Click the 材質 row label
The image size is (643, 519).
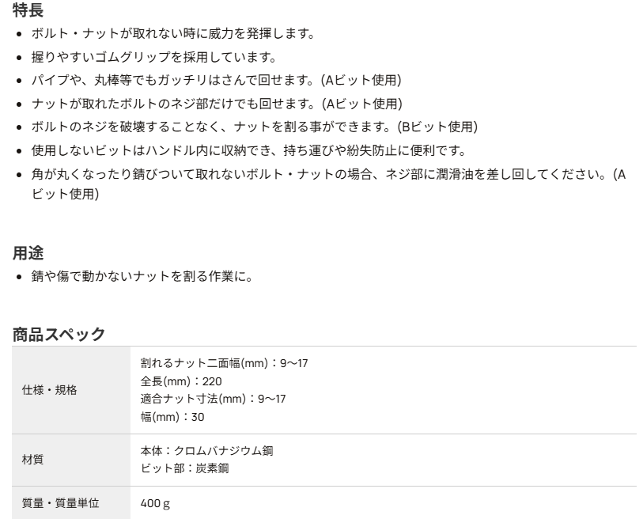point(32,459)
